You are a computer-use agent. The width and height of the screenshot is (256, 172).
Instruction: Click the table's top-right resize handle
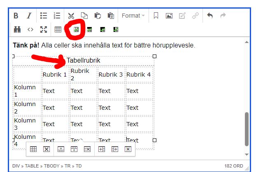154,57
